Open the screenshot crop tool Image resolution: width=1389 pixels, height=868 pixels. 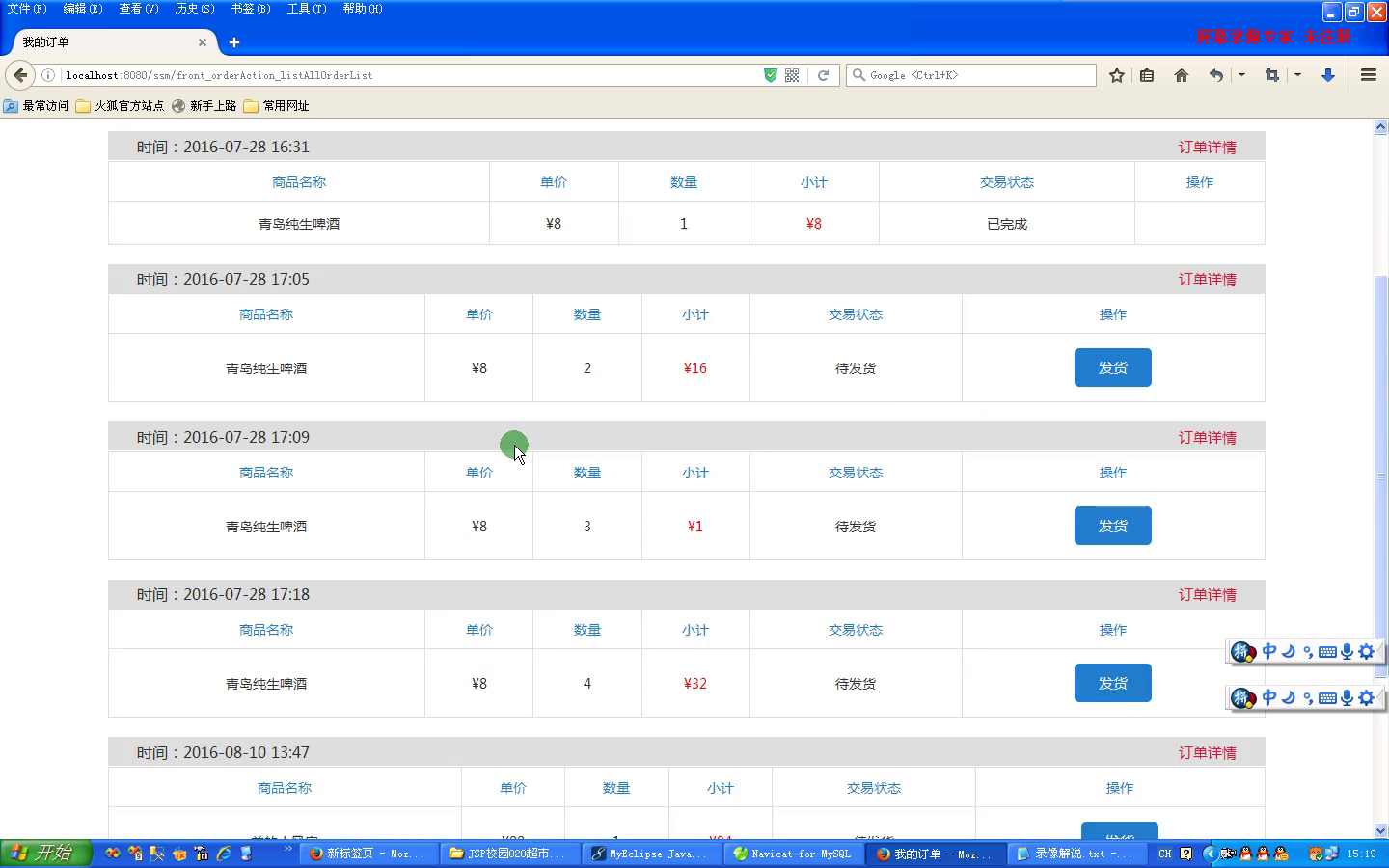pyautogui.click(x=1272, y=75)
